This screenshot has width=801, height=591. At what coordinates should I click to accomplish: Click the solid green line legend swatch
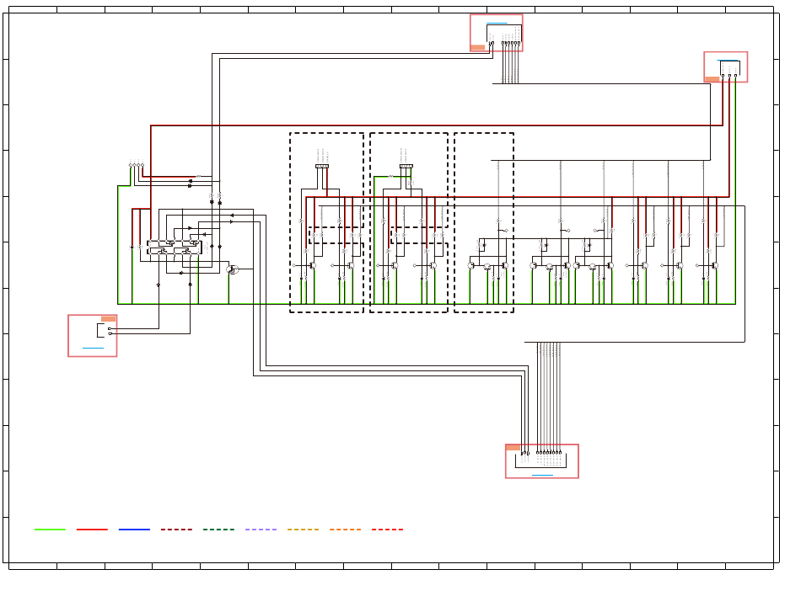click(x=50, y=530)
